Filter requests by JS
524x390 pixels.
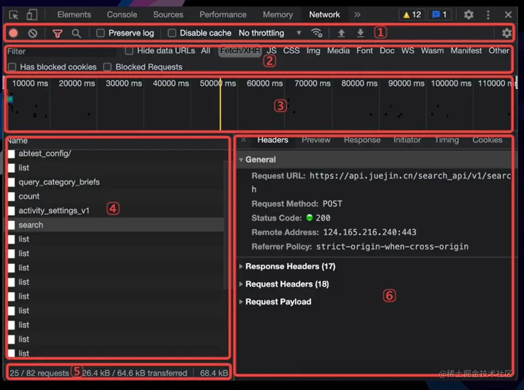[x=272, y=51]
